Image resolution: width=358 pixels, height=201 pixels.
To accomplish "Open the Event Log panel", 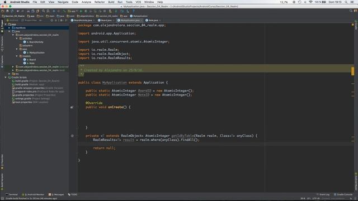I will point(323,195).
